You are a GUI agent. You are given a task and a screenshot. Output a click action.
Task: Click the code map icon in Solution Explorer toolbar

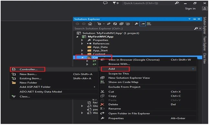point(149,24)
